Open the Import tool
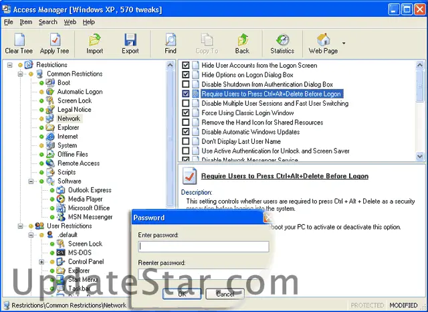Viewport: 428px width, 312px height. (x=95, y=40)
